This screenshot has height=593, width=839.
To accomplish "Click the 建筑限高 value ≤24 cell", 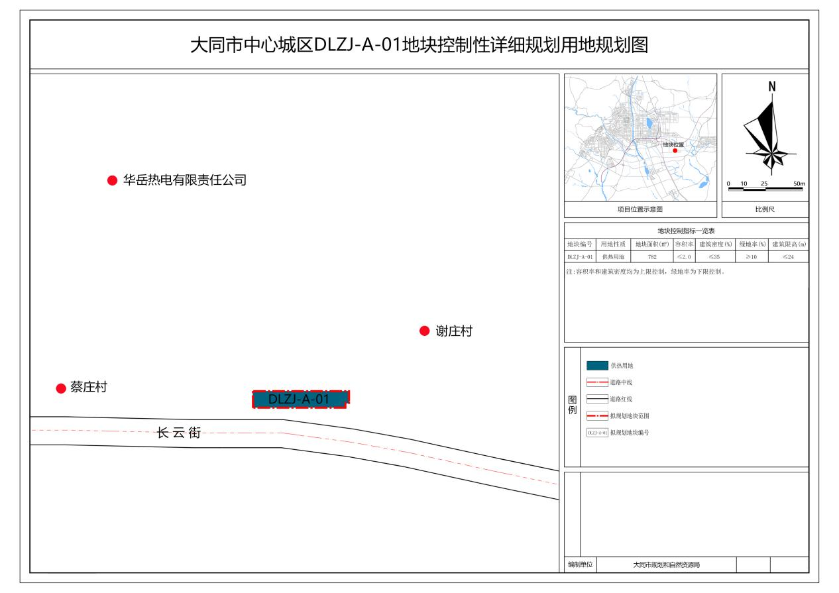I will (788, 256).
